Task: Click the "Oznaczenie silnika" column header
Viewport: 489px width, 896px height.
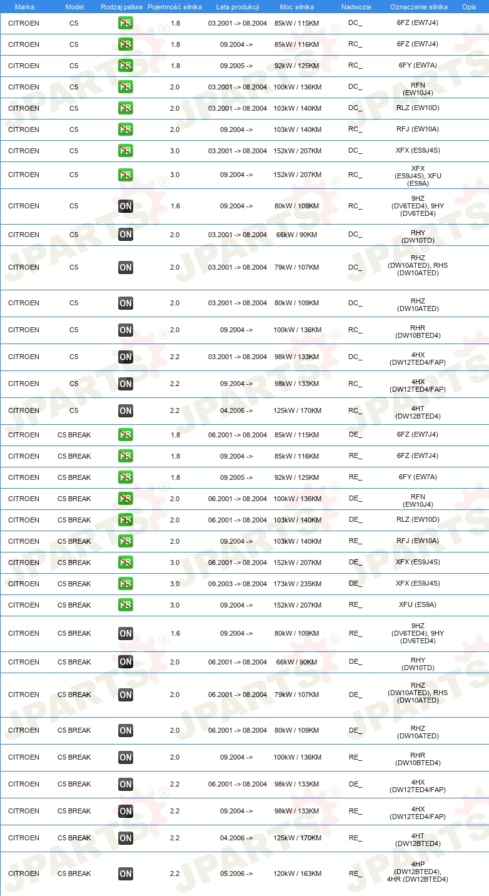Action: [419, 7]
